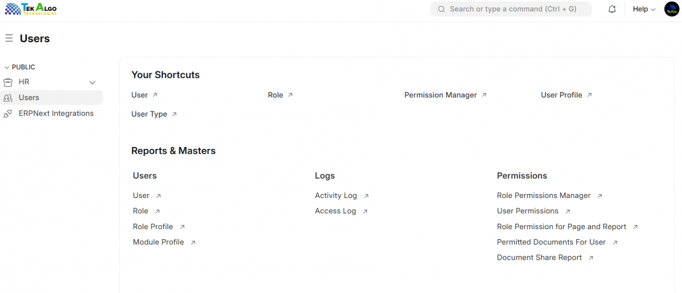682x293 pixels.
Task: Click the TekAlgo logo in header
Action: pyautogui.click(x=30, y=9)
